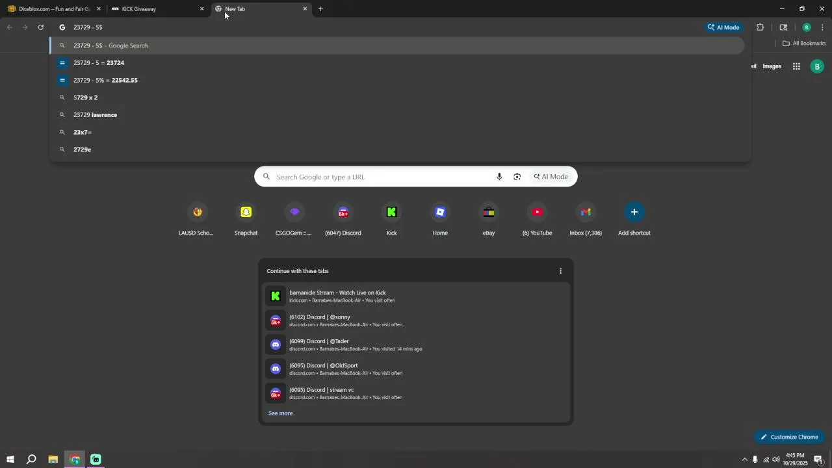Open Chrome three-dot menu
832x468 pixels.
(823, 27)
